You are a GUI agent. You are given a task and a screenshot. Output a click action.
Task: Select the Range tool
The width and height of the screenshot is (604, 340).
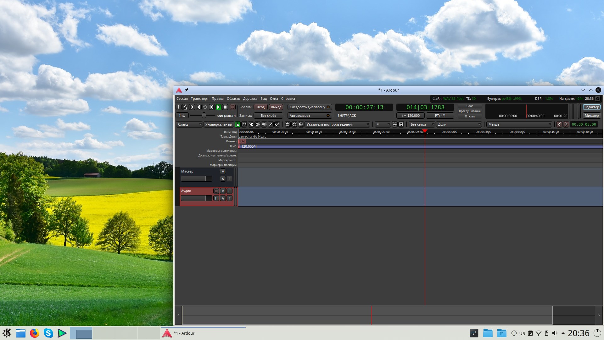click(x=244, y=124)
